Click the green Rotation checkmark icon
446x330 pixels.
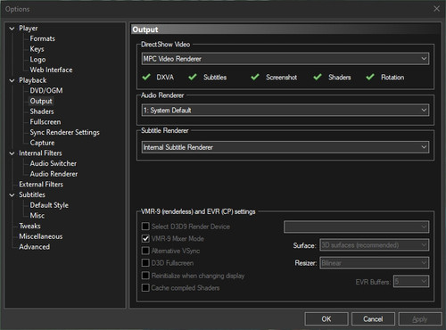coord(370,77)
